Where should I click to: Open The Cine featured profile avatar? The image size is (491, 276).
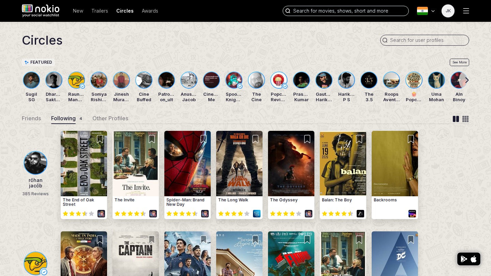pyautogui.click(x=256, y=80)
